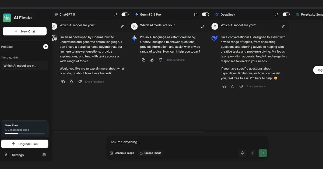Copy the ChatGPT 5 response

[x=63, y=82]
